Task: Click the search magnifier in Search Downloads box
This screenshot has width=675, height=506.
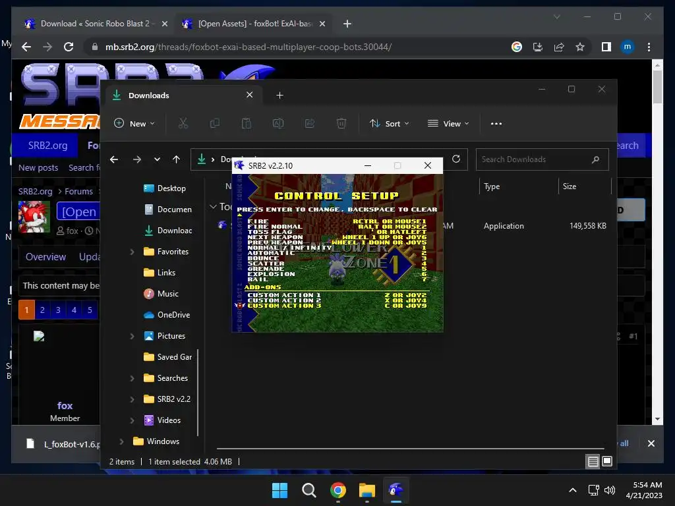Action: [x=595, y=159]
